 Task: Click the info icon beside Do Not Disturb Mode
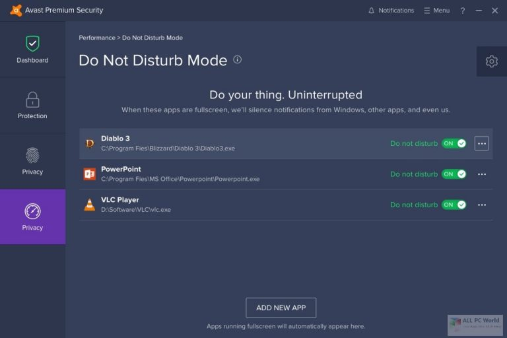238,59
